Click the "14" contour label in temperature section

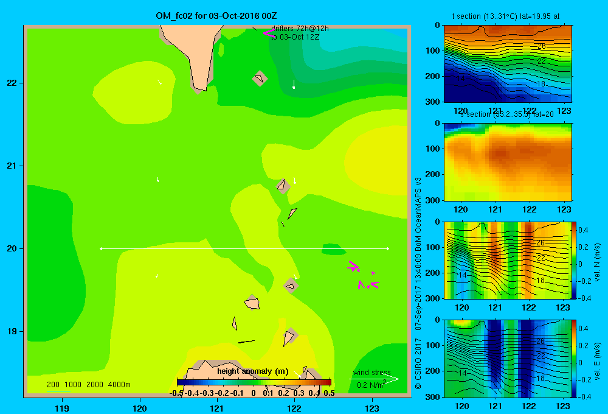(x=461, y=78)
